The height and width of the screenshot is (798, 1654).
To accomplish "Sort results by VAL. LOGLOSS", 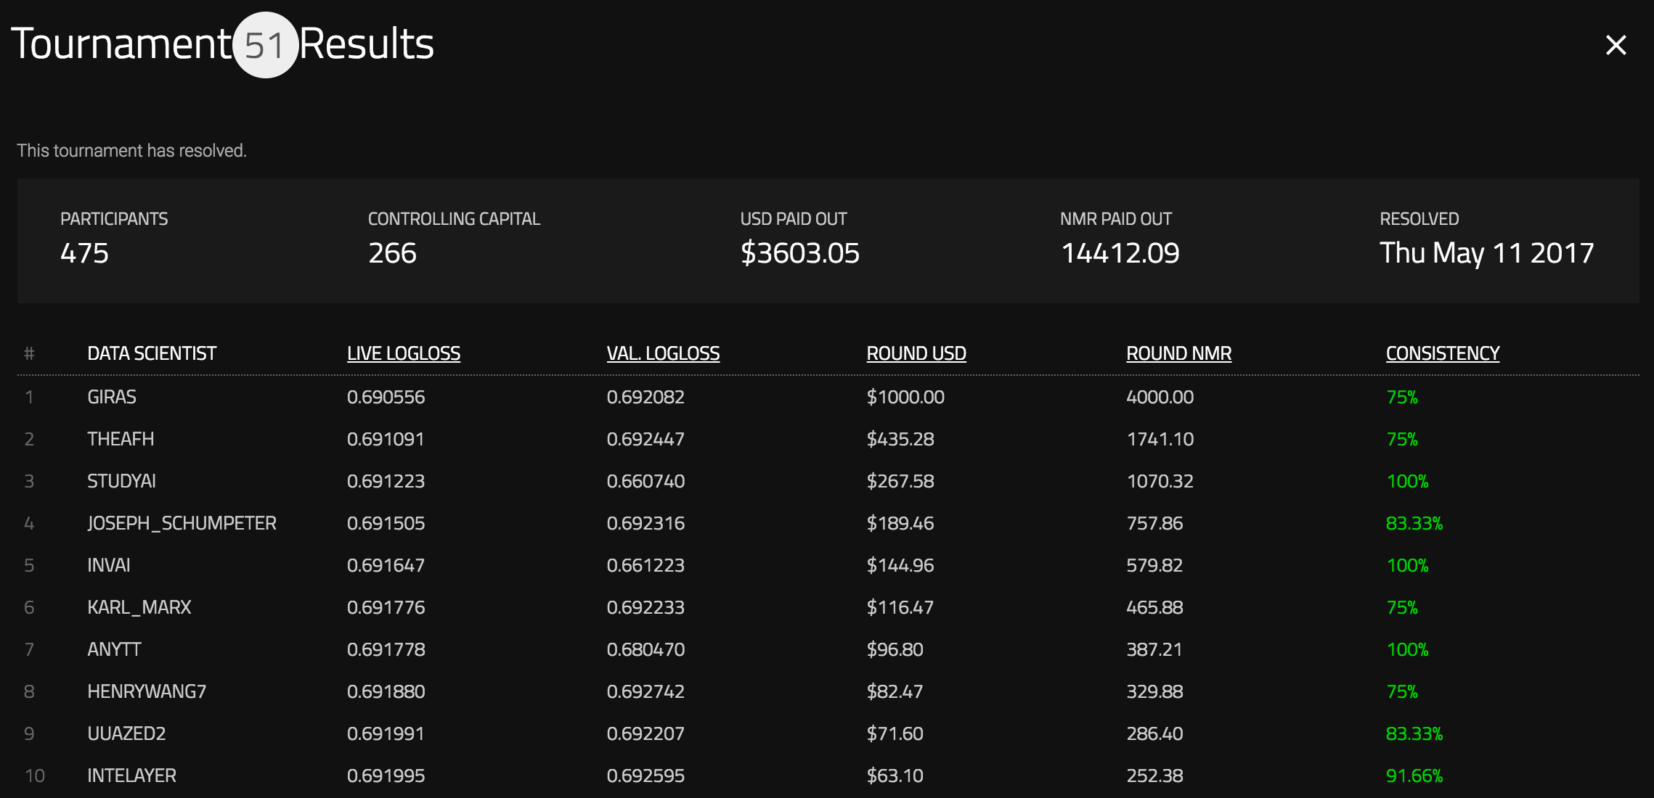I will 663,353.
